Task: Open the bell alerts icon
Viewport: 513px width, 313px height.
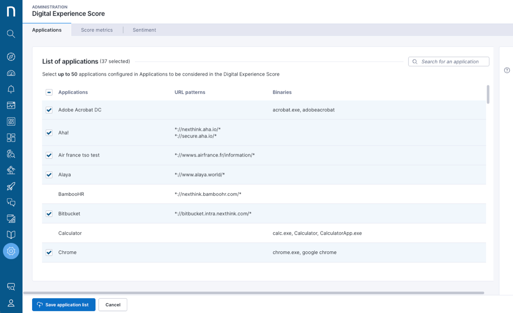Action: 11,89
